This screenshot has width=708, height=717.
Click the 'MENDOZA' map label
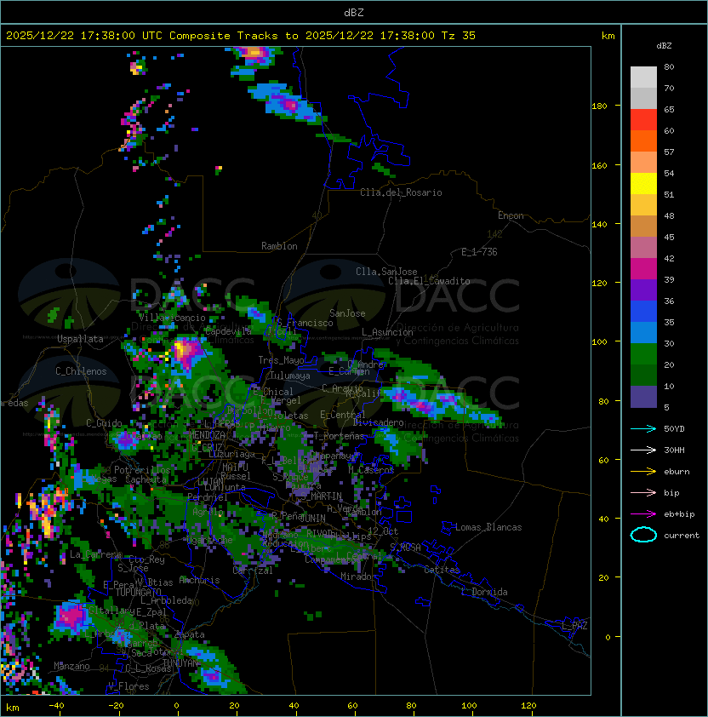click(x=207, y=435)
